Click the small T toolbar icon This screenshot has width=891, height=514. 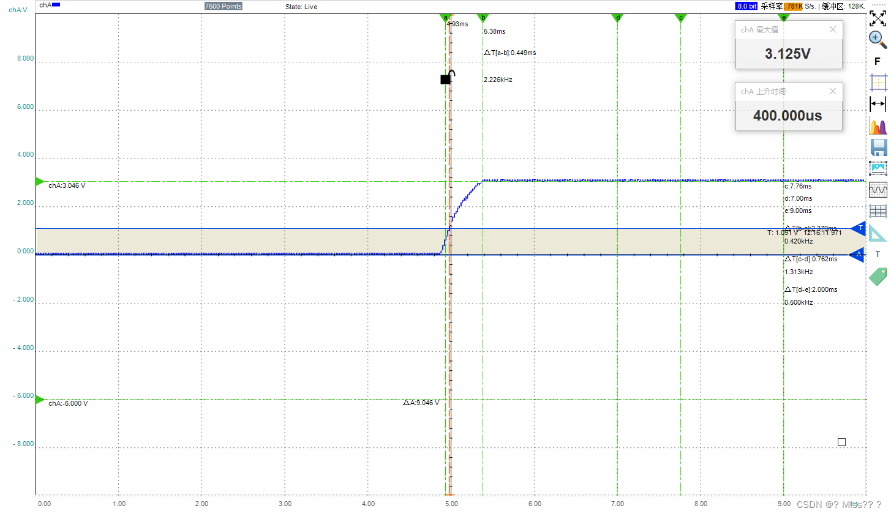pos(878,255)
